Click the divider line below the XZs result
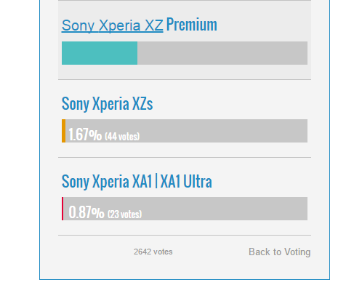 [x=185, y=157]
